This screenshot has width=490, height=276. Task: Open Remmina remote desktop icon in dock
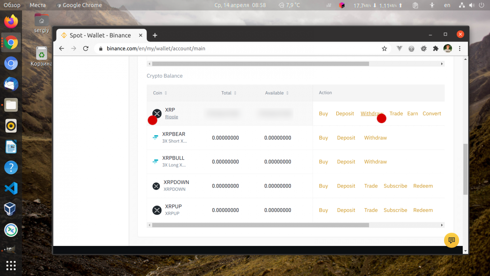(11, 230)
